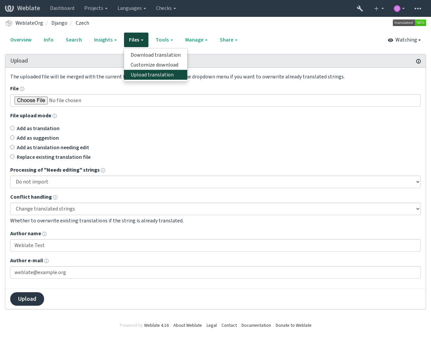Open the Legal footer link

point(212,325)
